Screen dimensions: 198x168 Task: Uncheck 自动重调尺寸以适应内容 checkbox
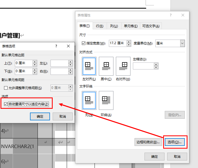(x=6, y=104)
